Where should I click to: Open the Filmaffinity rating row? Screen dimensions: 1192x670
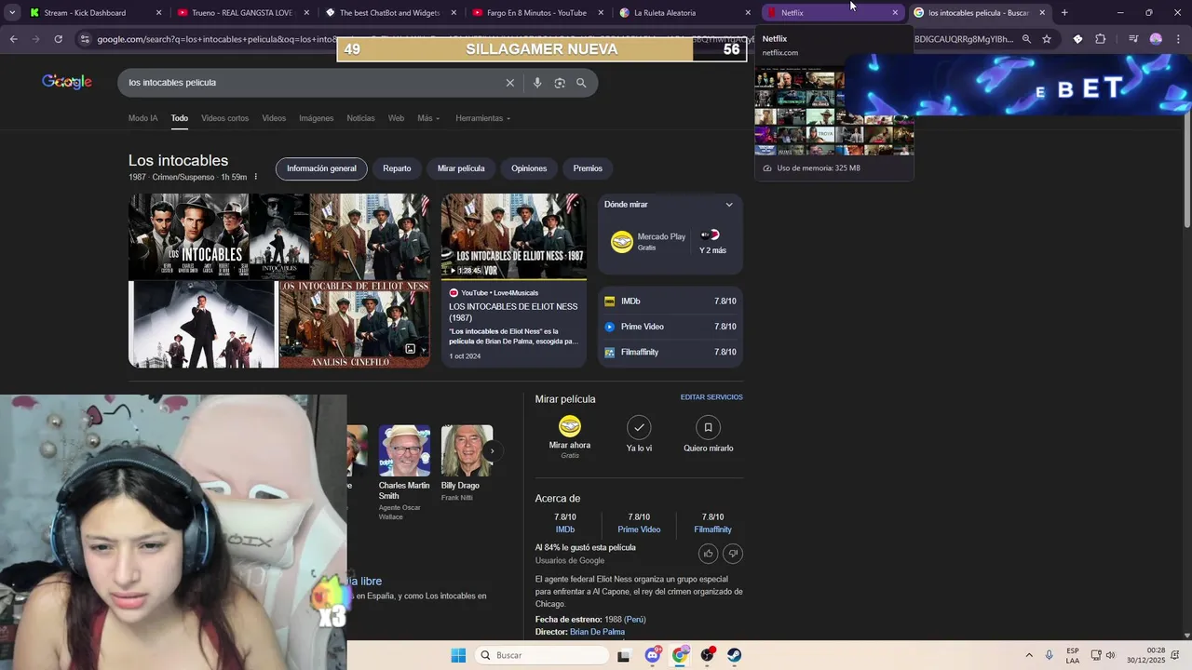[670, 352]
